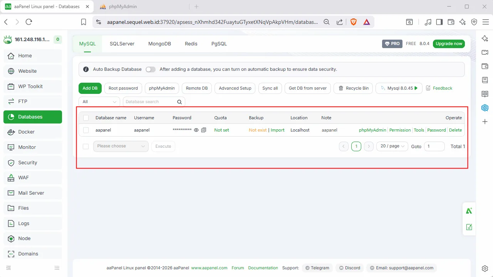
Task: Open the All database filter dropdown
Action: [x=99, y=102]
